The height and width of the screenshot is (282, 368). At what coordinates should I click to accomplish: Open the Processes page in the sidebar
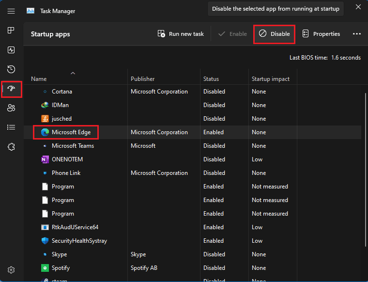(x=11, y=30)
